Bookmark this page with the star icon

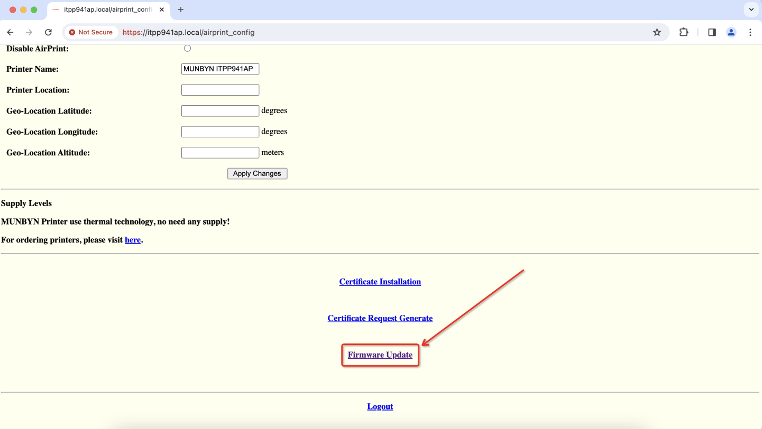click(x=657, y=32)
